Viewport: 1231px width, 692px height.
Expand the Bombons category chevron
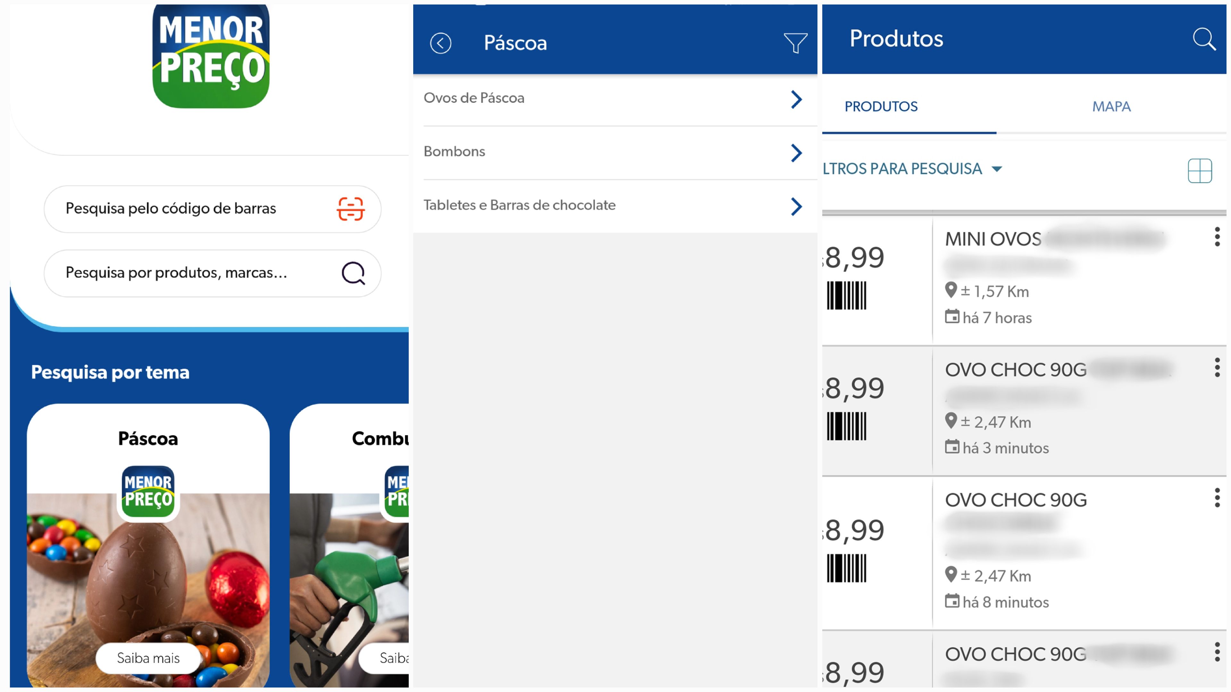(796, 153)
